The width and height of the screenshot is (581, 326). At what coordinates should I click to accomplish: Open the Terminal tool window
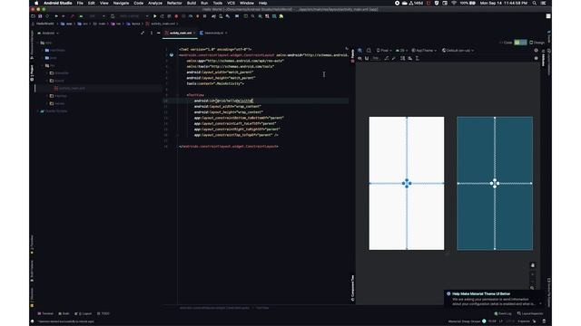tap(46, 313)
